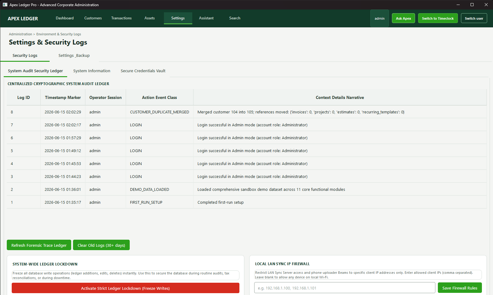Image resolution: width=493 pixels, height=295 pixels.
Task: Sort by Timestamp Marker column header
Action: [63, 97]
